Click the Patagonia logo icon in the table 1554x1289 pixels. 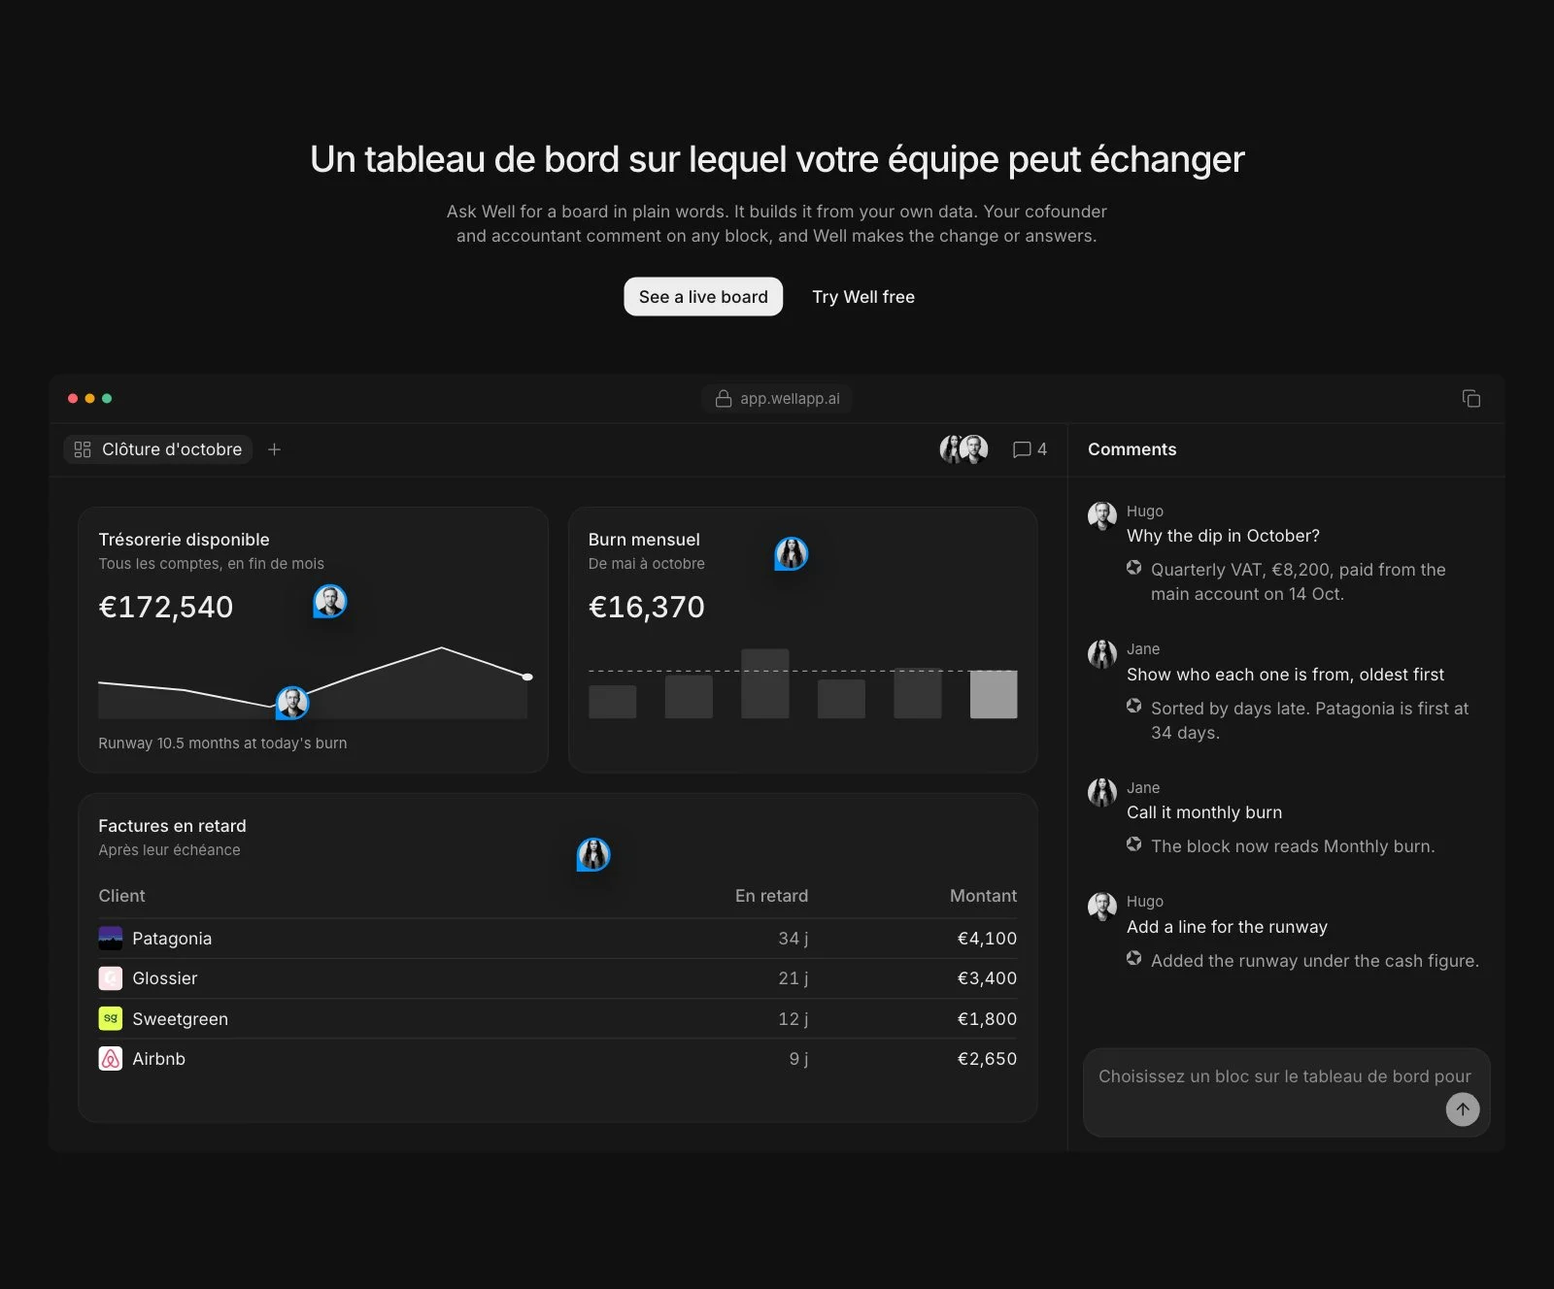pyautogui.click(x=111, y=938)
